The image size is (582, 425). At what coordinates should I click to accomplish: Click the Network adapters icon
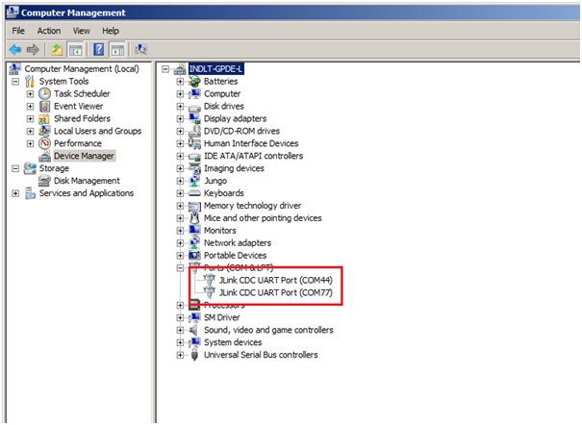[194, 243]
